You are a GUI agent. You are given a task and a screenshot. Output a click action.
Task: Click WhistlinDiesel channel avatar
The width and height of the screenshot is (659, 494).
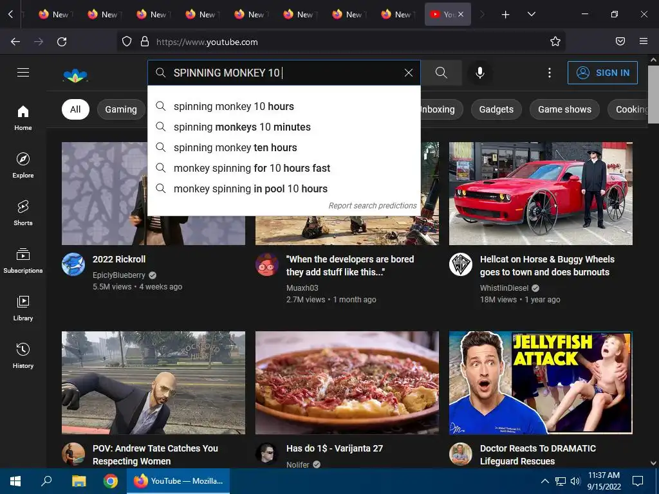click(x=461, y=264)
